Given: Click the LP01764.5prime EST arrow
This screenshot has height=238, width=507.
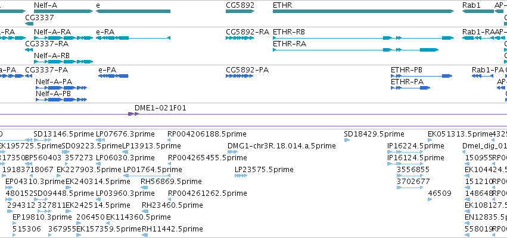Looking at the screenshot, I should tap(147, 176).
